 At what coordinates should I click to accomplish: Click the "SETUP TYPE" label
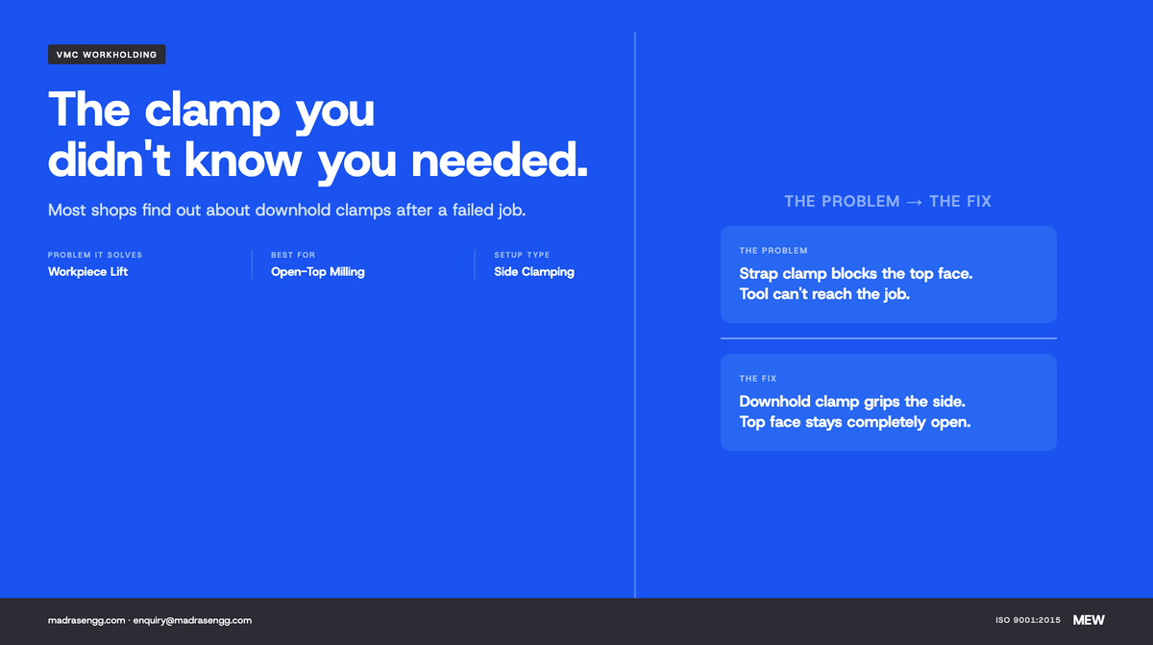(x=522, y=255)
